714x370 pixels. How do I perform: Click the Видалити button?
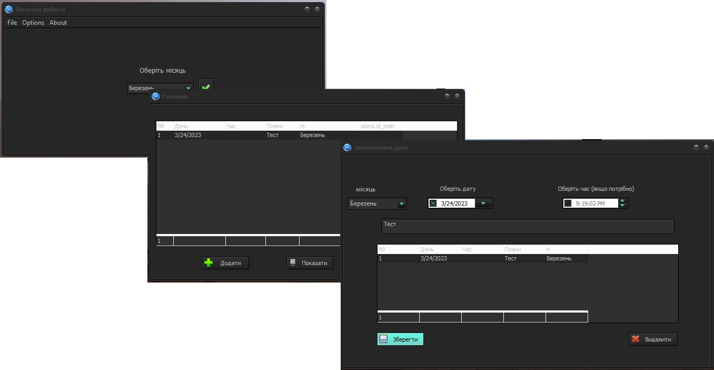pyautogui.click(x=653, y=339)
